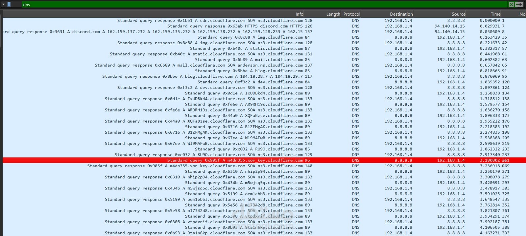This screenshot has height=236, width=526.
Task: Select response 0xfe6e AR9RH19s.cloudflare.com row
Action: [x=264, y=110]
